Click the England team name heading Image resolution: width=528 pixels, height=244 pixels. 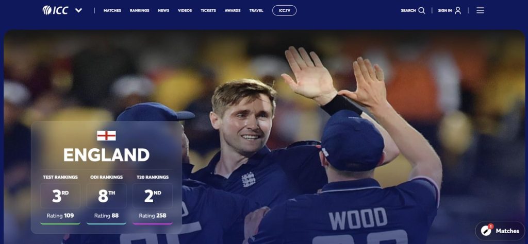click(x=106, y=155)
